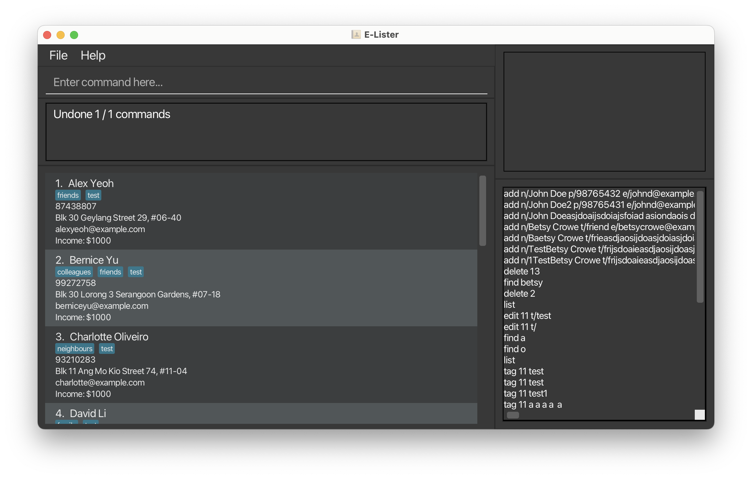Click the "find betsy" history entry
Image resolution: width=752 pixels, height=479 pixels.
(523, 282)
